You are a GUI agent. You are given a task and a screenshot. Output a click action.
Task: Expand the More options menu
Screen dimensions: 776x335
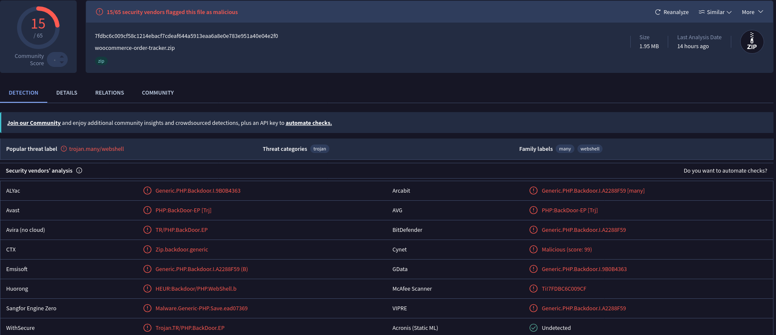click(752, 12)
